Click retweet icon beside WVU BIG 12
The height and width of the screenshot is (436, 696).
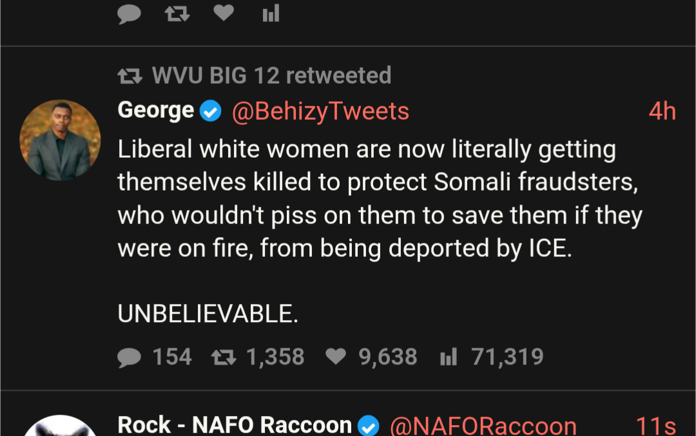[130, 77]
